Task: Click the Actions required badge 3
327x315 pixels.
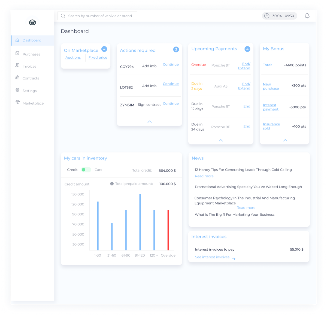Action: tap(176, 49)
